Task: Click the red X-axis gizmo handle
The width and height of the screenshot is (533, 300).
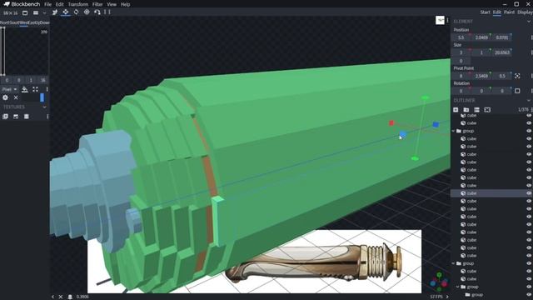Action: click(391, 123)
